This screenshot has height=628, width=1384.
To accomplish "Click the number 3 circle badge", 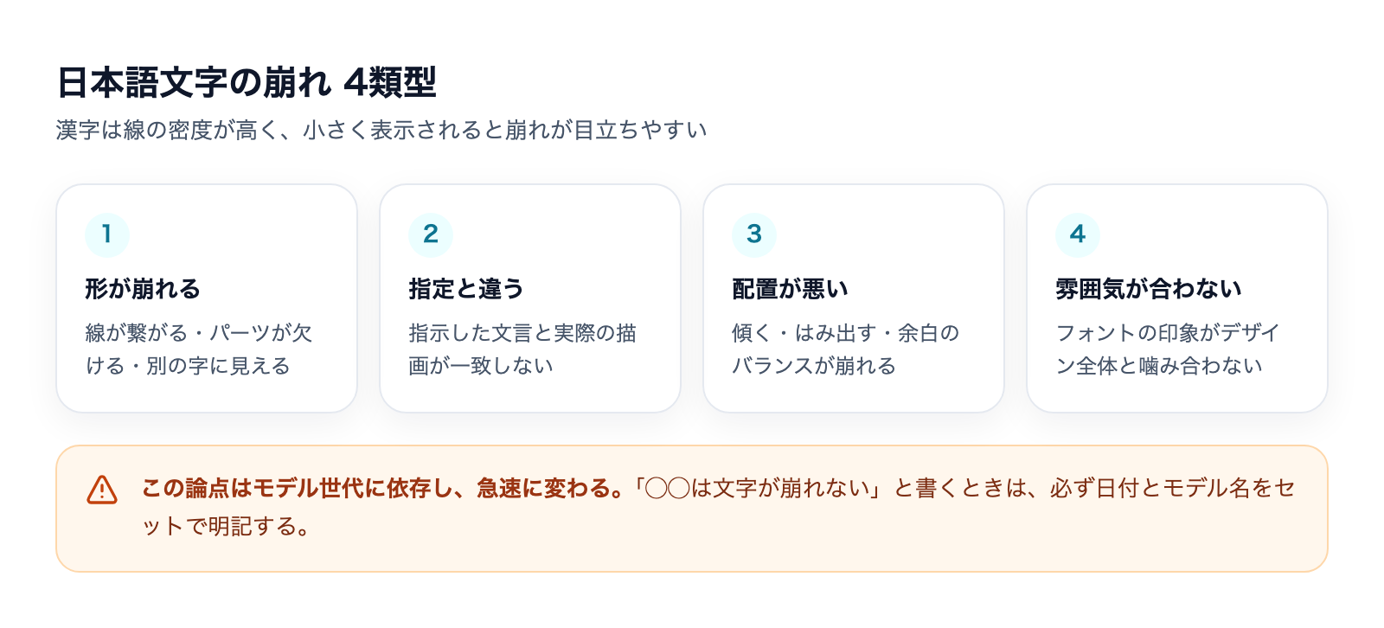I will click(754, 234).
